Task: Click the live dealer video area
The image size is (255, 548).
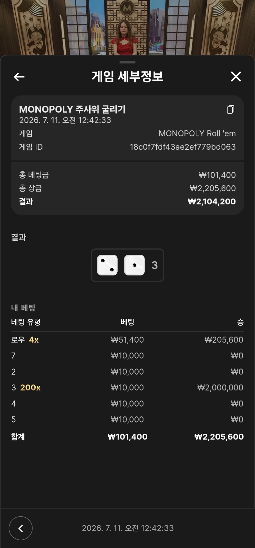Action: [x=127, y=27]
